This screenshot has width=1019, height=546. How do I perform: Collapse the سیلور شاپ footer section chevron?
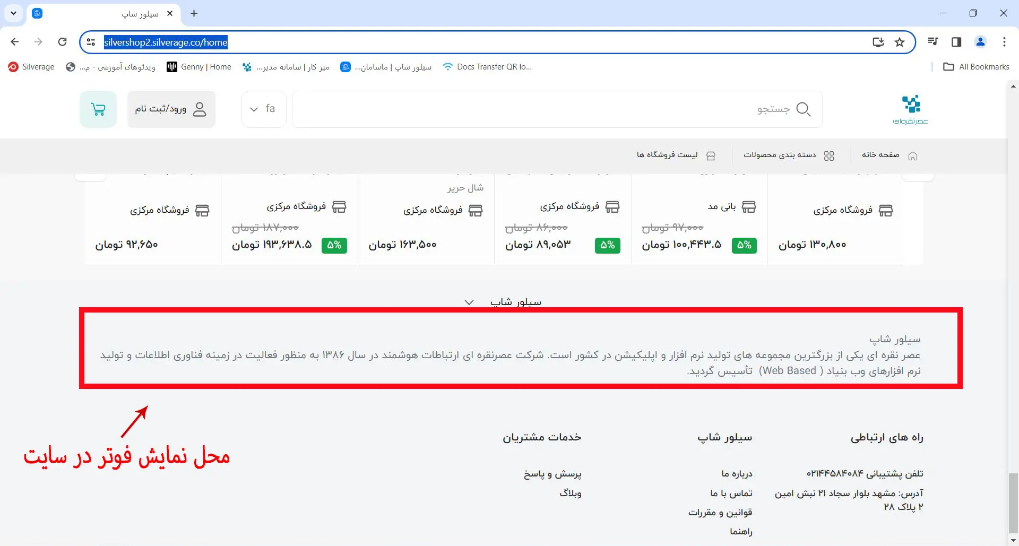[469, 302]
